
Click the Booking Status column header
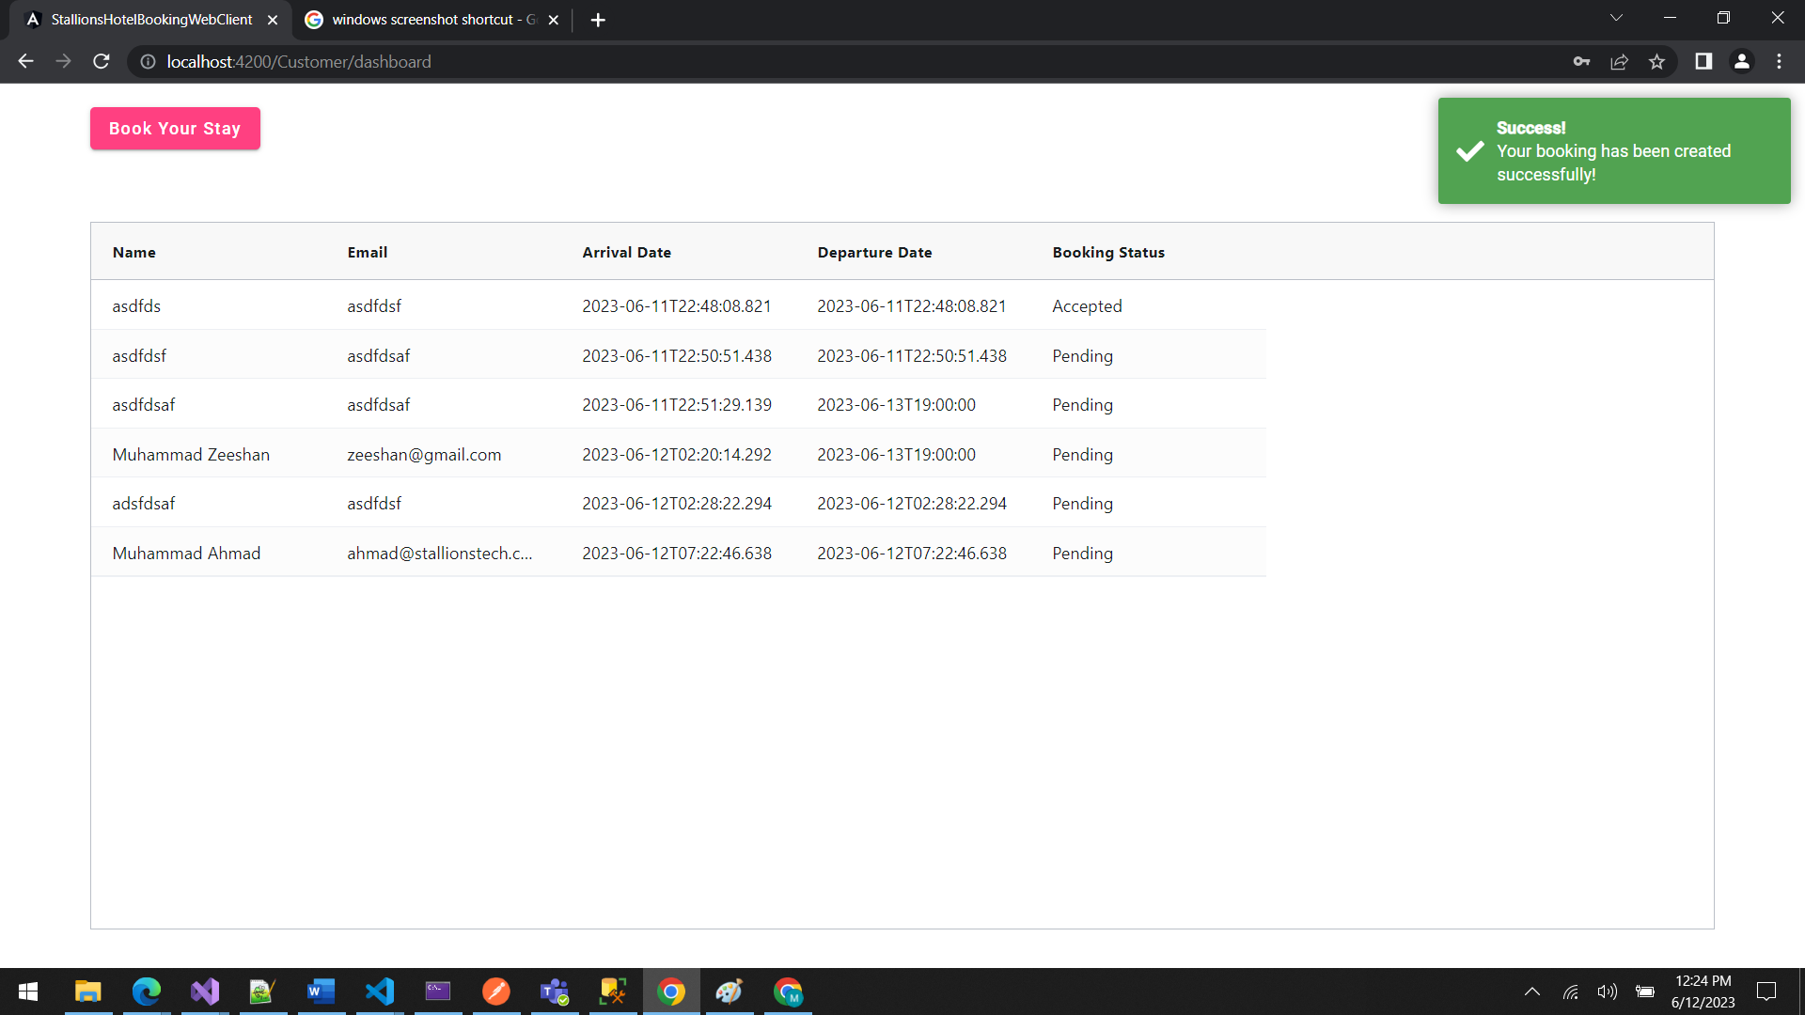point(1108,252)
